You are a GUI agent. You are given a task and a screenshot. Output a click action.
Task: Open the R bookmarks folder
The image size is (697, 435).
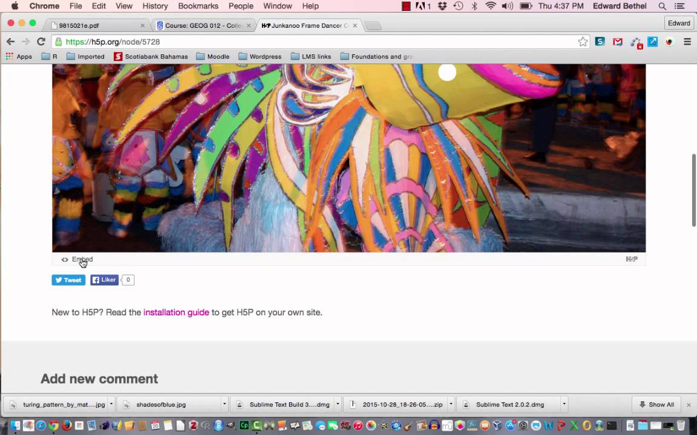point(50,56)
